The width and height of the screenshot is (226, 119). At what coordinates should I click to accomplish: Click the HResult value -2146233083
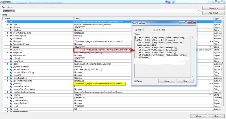point(80,27)
